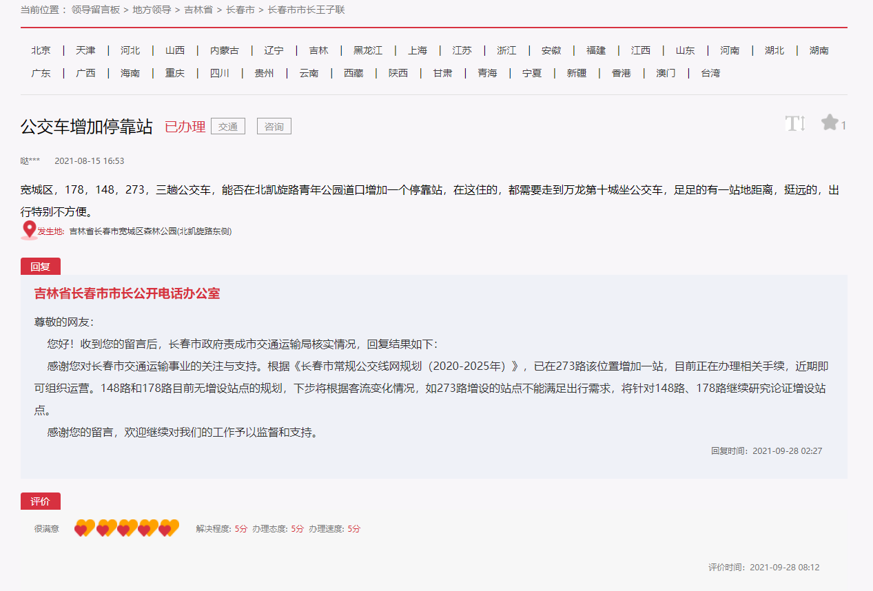Open the 台湾 region link
The image size is (873, 591).
click(x=710, y=73)
